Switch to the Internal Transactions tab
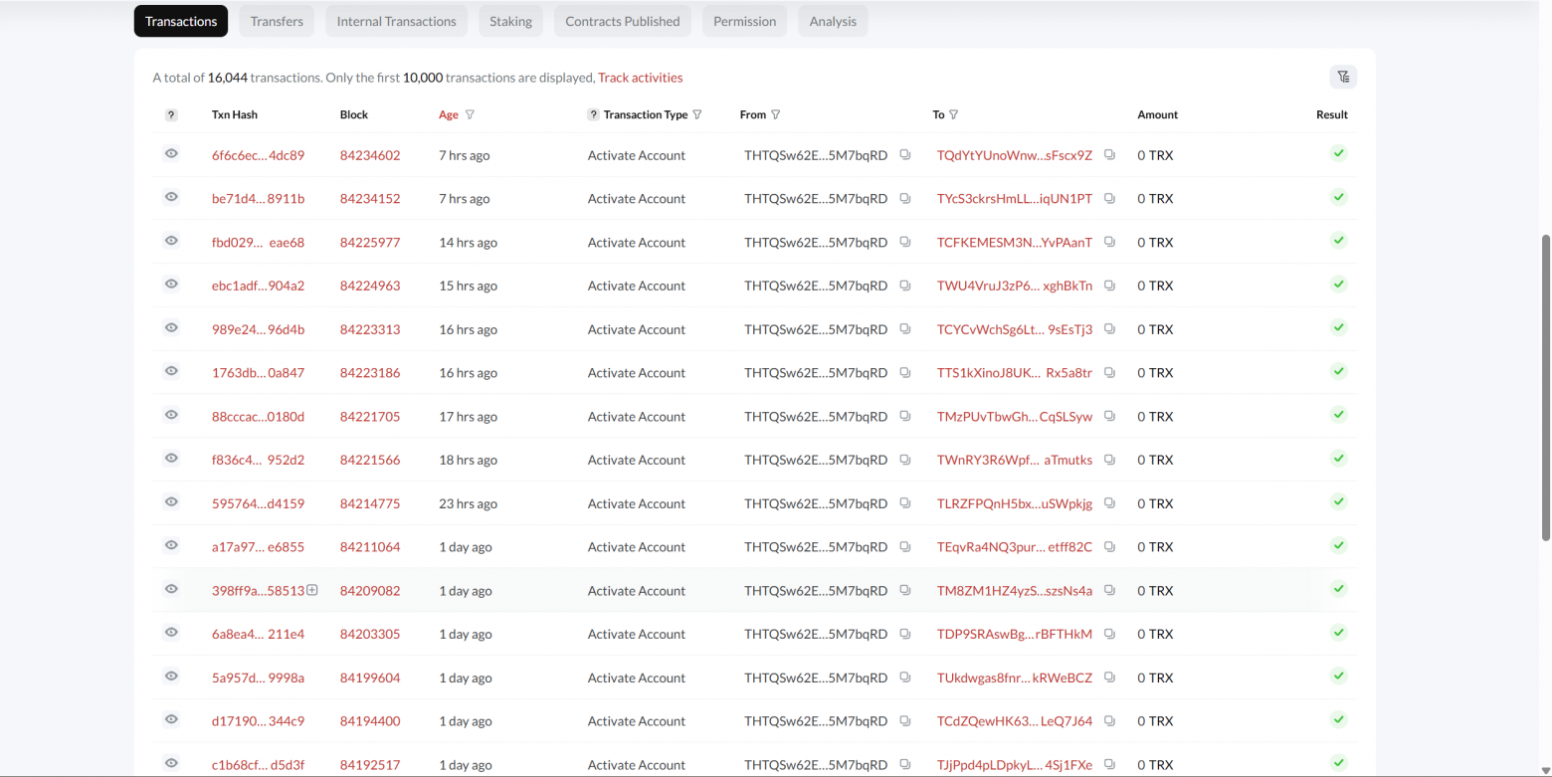The image size is (1552, 777). (x=396, y=21)
